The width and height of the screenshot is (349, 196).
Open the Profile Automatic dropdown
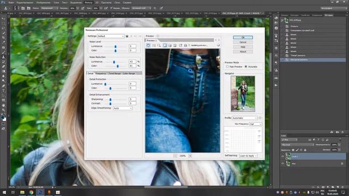click(245, 118)
